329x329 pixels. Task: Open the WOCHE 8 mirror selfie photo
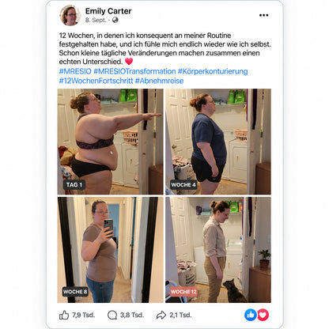point(111,250)
